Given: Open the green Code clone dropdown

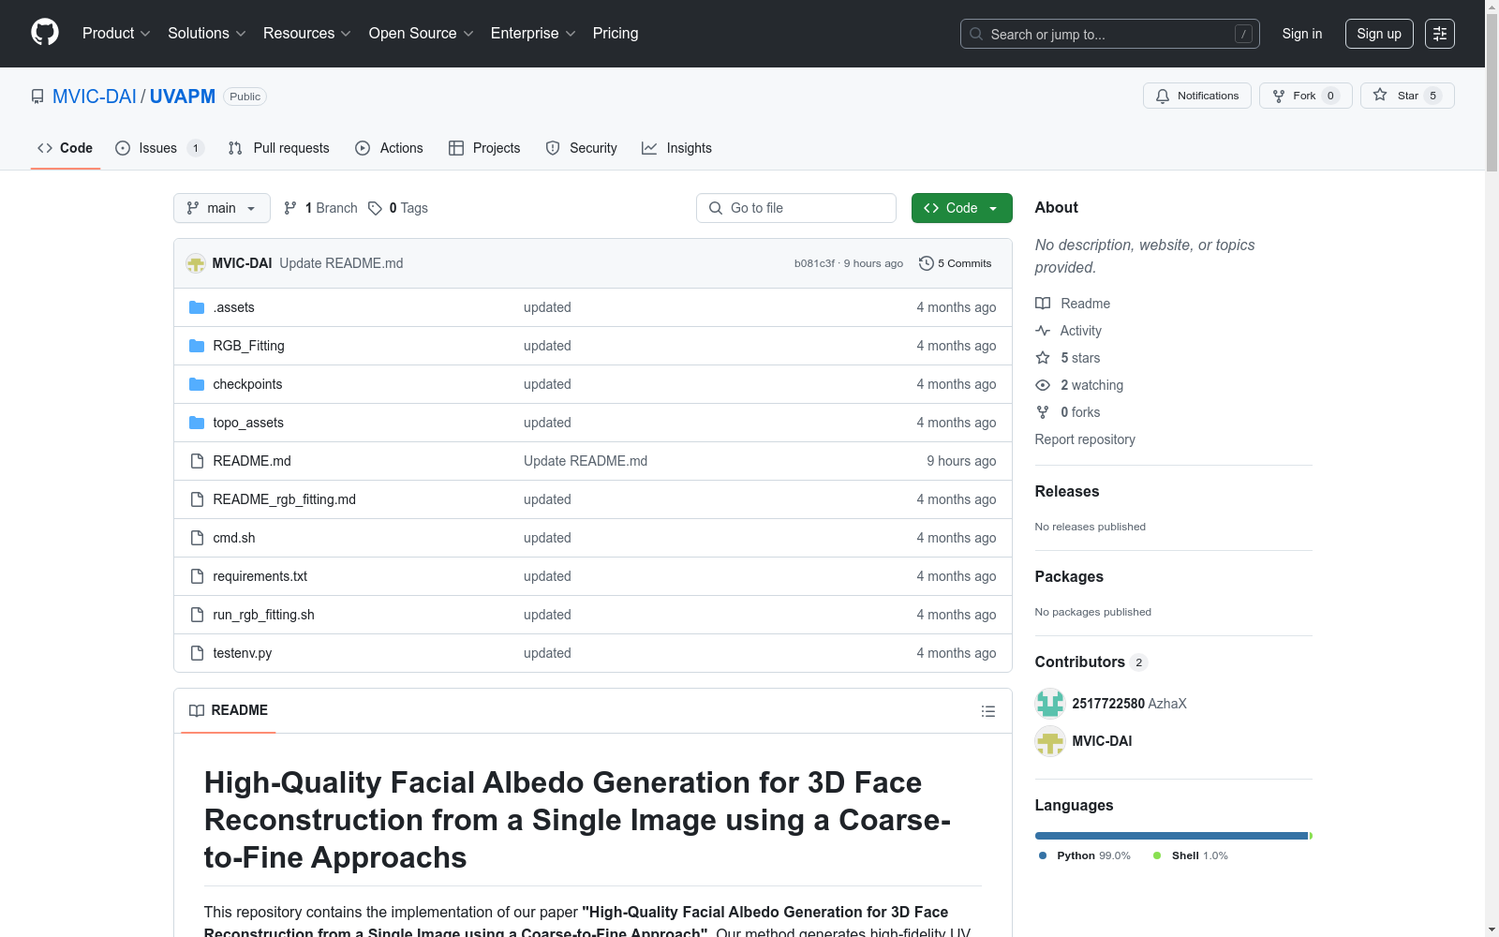Looking at the screenshot, I should [962, 208].
